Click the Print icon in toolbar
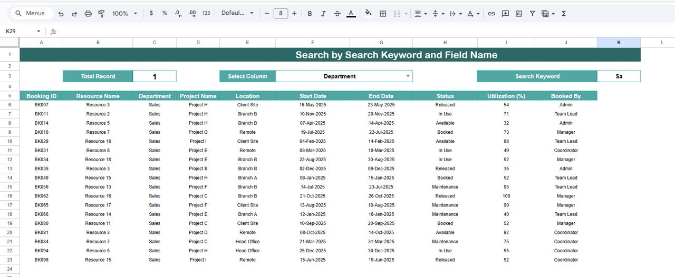Screen dimensions: 675x277 click(x=88, y=13)
